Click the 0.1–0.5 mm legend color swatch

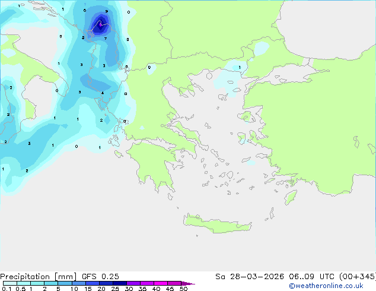coord(10,283)
